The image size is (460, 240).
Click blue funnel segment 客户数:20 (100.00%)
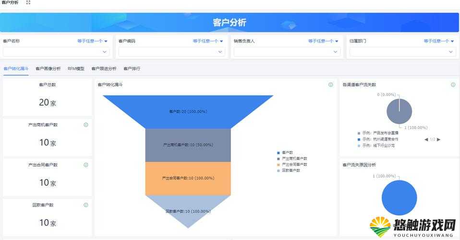(x=188, y=112)
